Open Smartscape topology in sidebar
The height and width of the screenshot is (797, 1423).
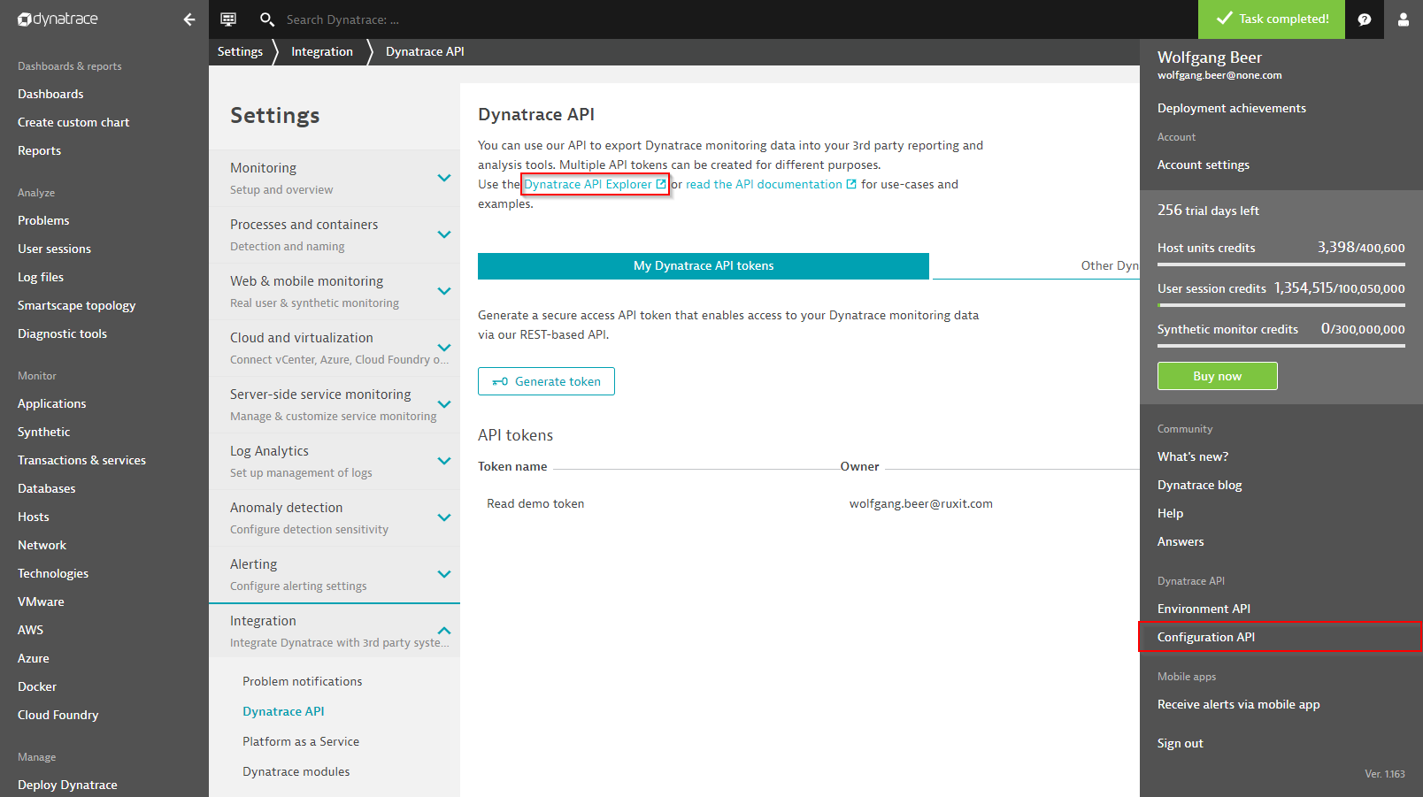coord(77,305)
